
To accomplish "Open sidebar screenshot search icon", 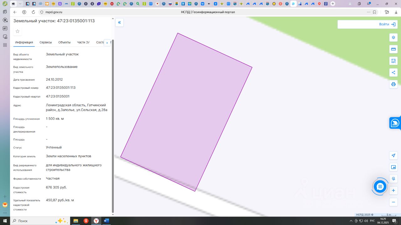I will [5, 37].
